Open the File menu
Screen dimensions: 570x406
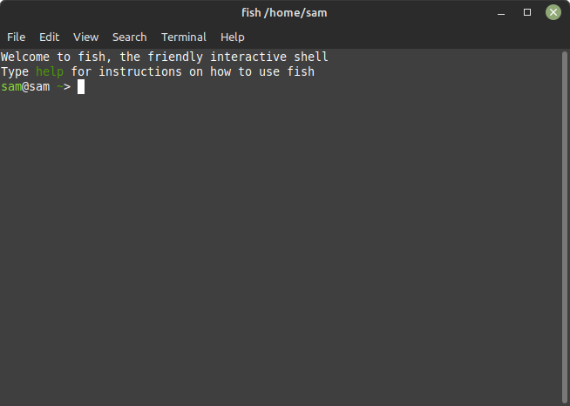16,37
